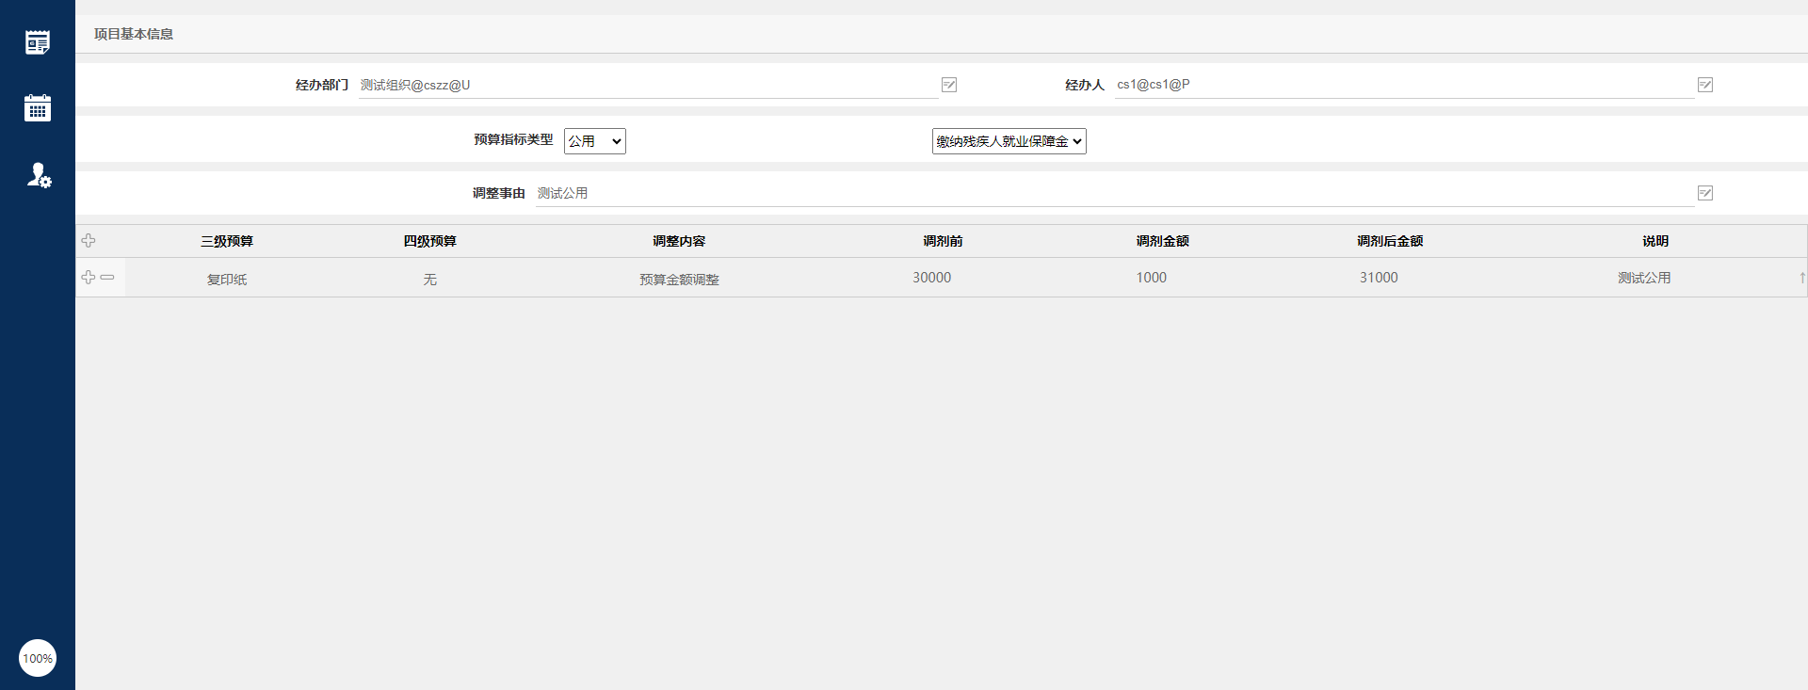This screenshot has width=1808, height=690.
Task: Click the 经办人 input field
Action: (1403, 85)
